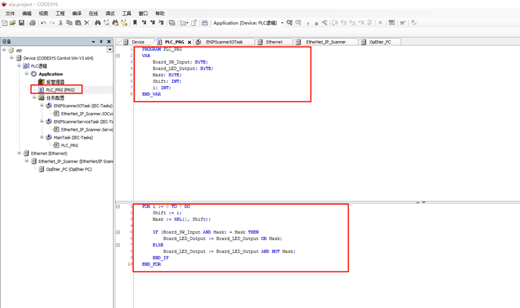Save project with floppy disk icon
The height and width of the screenshot is (308, 520).
click(x=22, y=23)
